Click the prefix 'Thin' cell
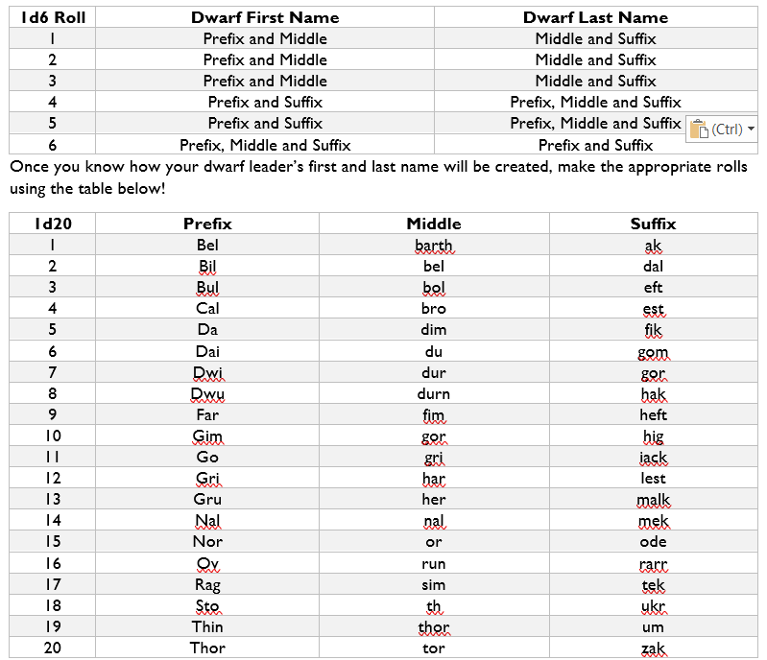 click(x=207, y=626)
